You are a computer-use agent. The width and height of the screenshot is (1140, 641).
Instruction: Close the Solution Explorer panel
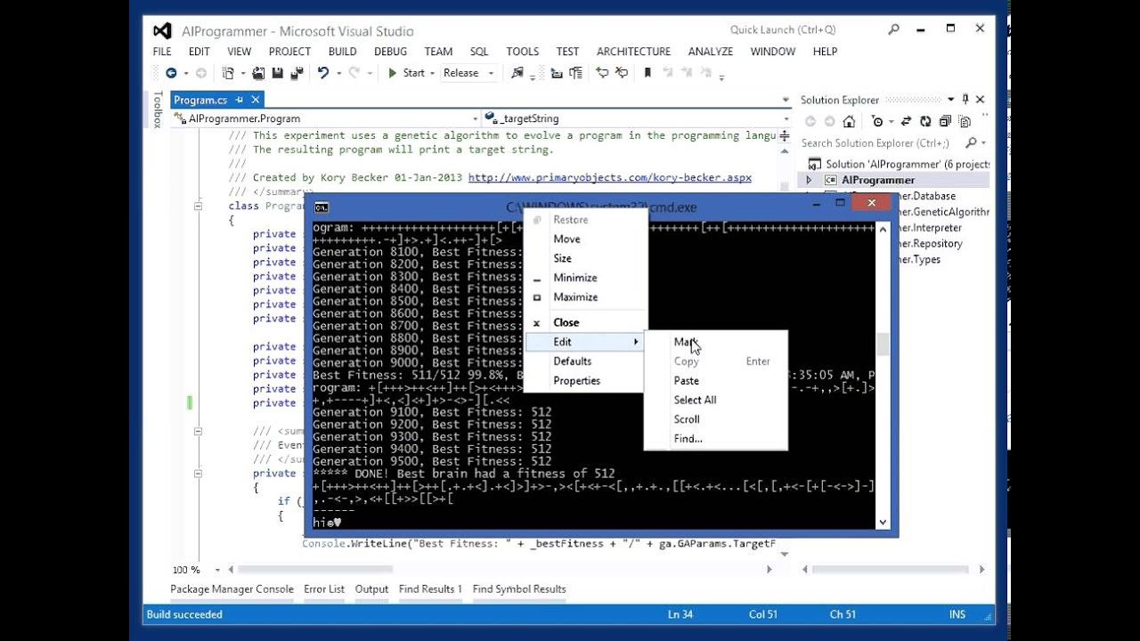click(x=980, y=100)
